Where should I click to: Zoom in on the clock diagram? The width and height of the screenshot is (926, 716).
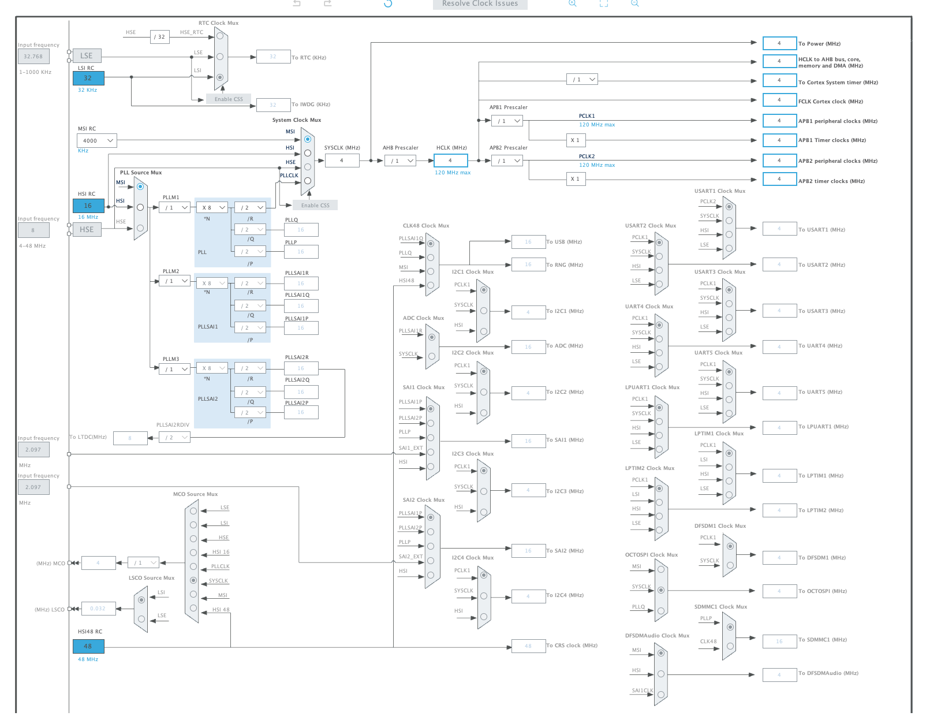(x=573, y=3)
